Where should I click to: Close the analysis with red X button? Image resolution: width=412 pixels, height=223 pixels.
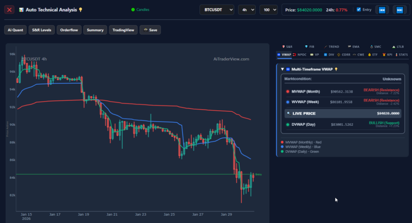(9, 10)
